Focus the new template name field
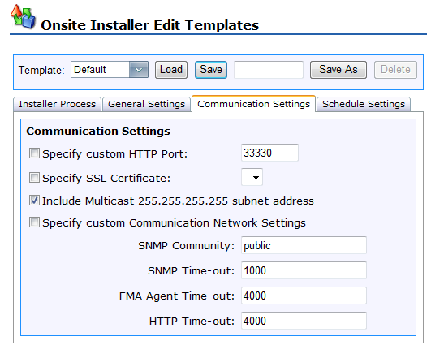The image size is (444, 354). pyautogui.click(x=269, y=70)
